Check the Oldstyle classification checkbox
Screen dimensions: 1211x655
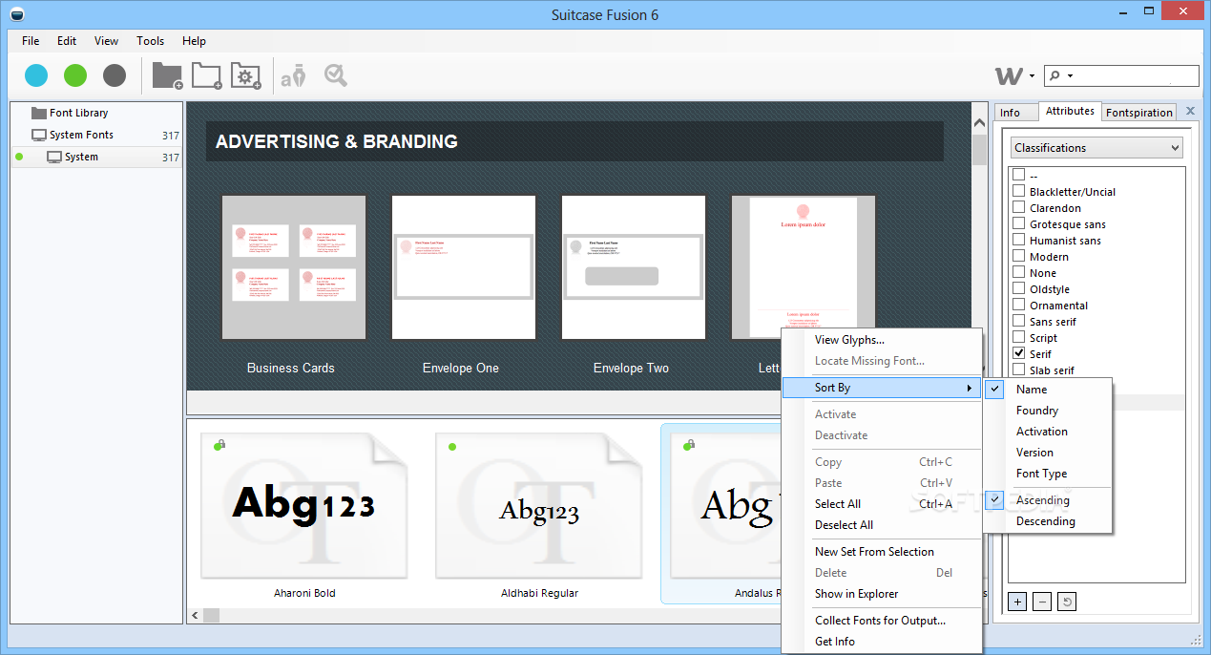pos(1019,288)
